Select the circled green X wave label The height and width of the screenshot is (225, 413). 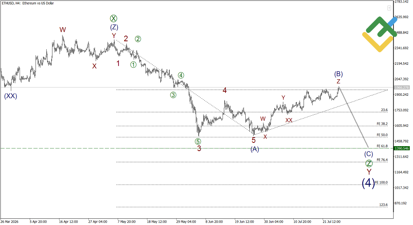click(114, 19)
